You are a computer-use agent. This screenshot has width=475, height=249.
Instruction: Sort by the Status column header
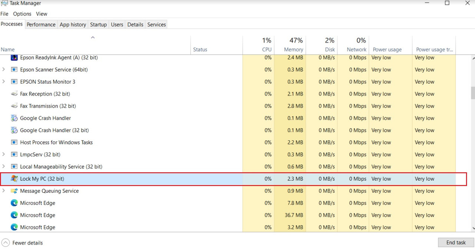(217, 45)
